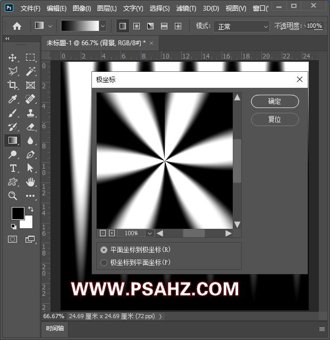Select 极坐标到平面坐标 radio option

click(104, 263)
